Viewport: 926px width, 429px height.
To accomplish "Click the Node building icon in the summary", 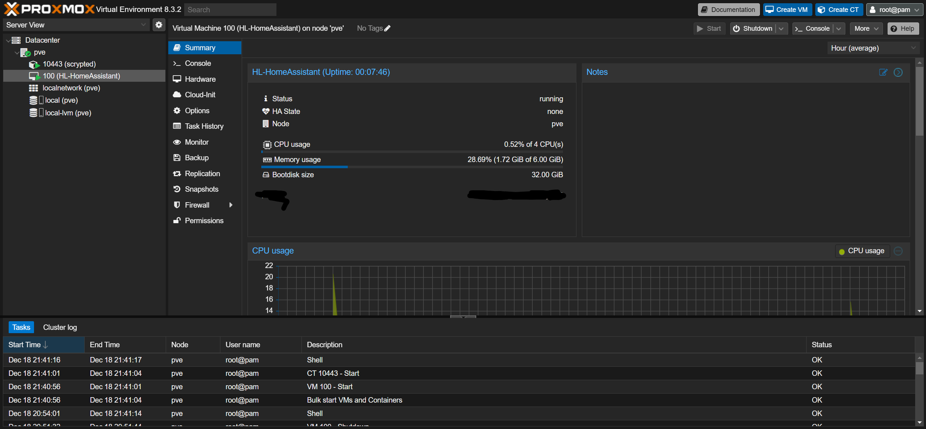I will (266, 124).
